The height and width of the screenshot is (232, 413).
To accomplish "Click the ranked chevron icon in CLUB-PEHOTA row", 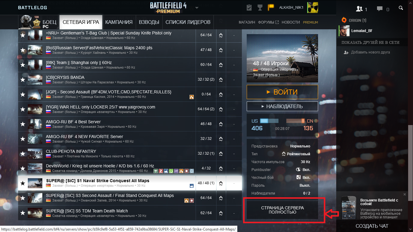I will (221, 153).
